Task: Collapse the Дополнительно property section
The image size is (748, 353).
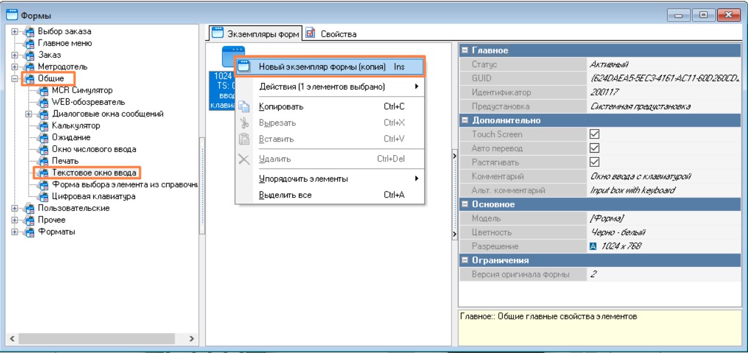Action: (464, 120)
